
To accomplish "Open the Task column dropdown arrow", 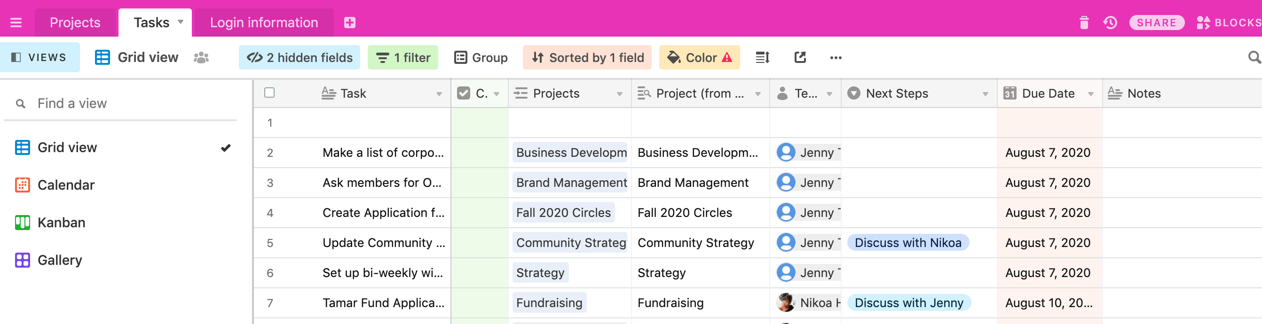I will 439,94.
